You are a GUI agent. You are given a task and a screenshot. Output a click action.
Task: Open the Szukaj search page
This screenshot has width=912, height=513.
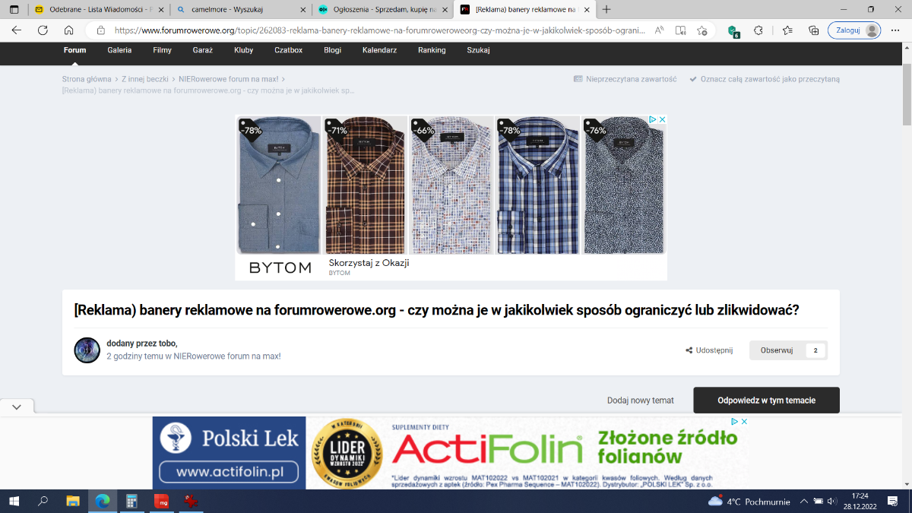pos(478,50)
